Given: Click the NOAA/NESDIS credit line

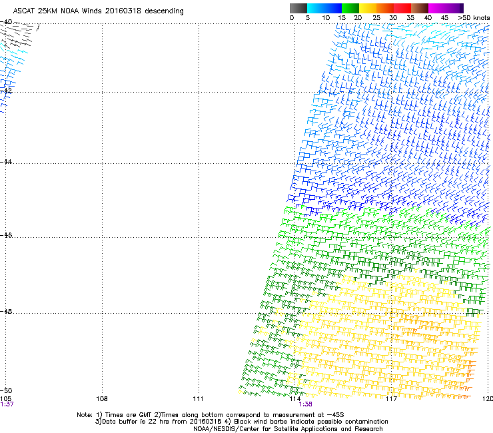Looking at the screenshot, I should 288,429.
